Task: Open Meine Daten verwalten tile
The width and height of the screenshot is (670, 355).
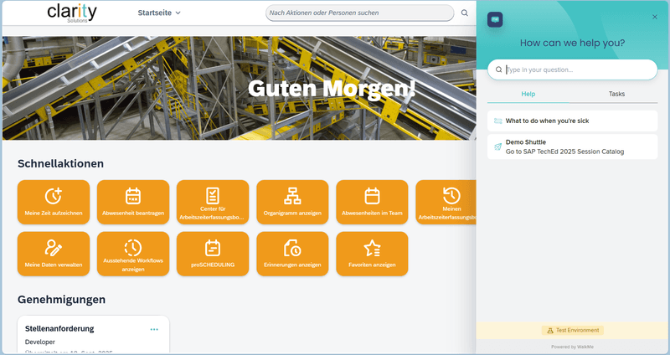Action: click(x=54, y=254)
